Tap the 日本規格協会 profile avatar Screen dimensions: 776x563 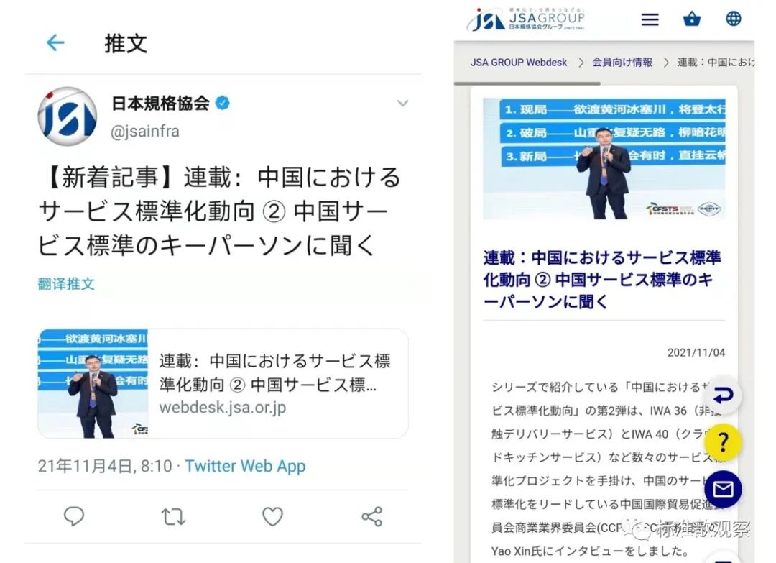point(68,116)
